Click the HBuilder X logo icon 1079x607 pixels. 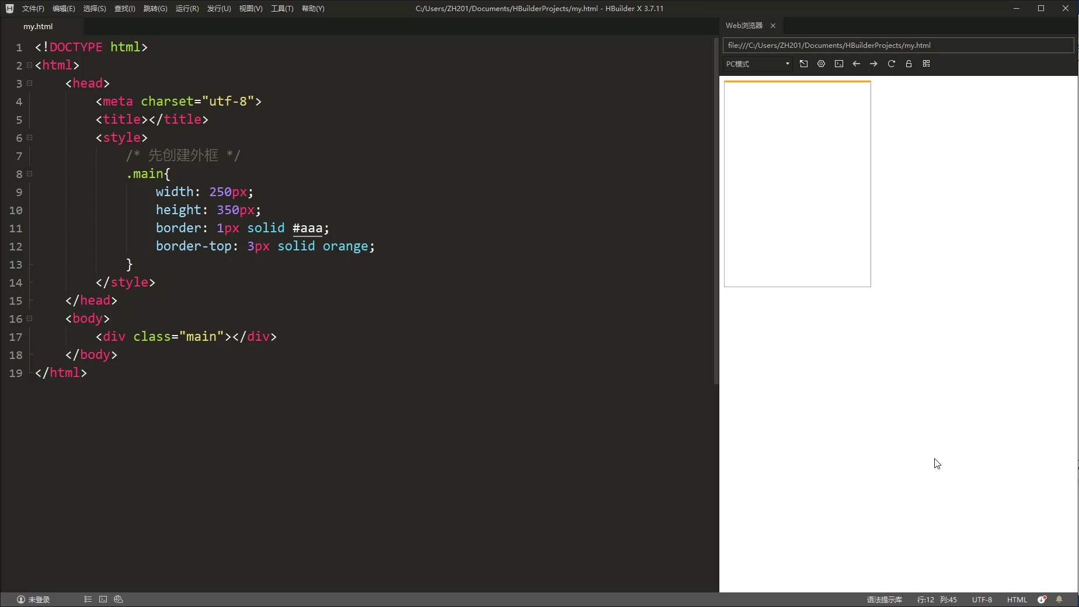pos(9,8)
